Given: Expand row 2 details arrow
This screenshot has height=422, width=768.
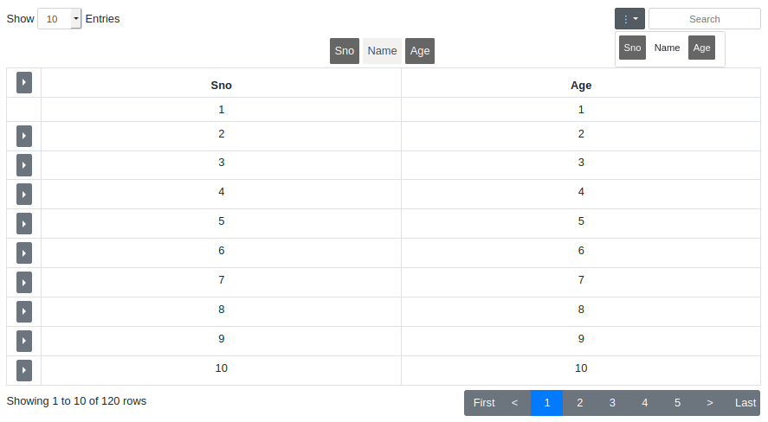Looking at the screenshot, I should click(x=23, y=136).
